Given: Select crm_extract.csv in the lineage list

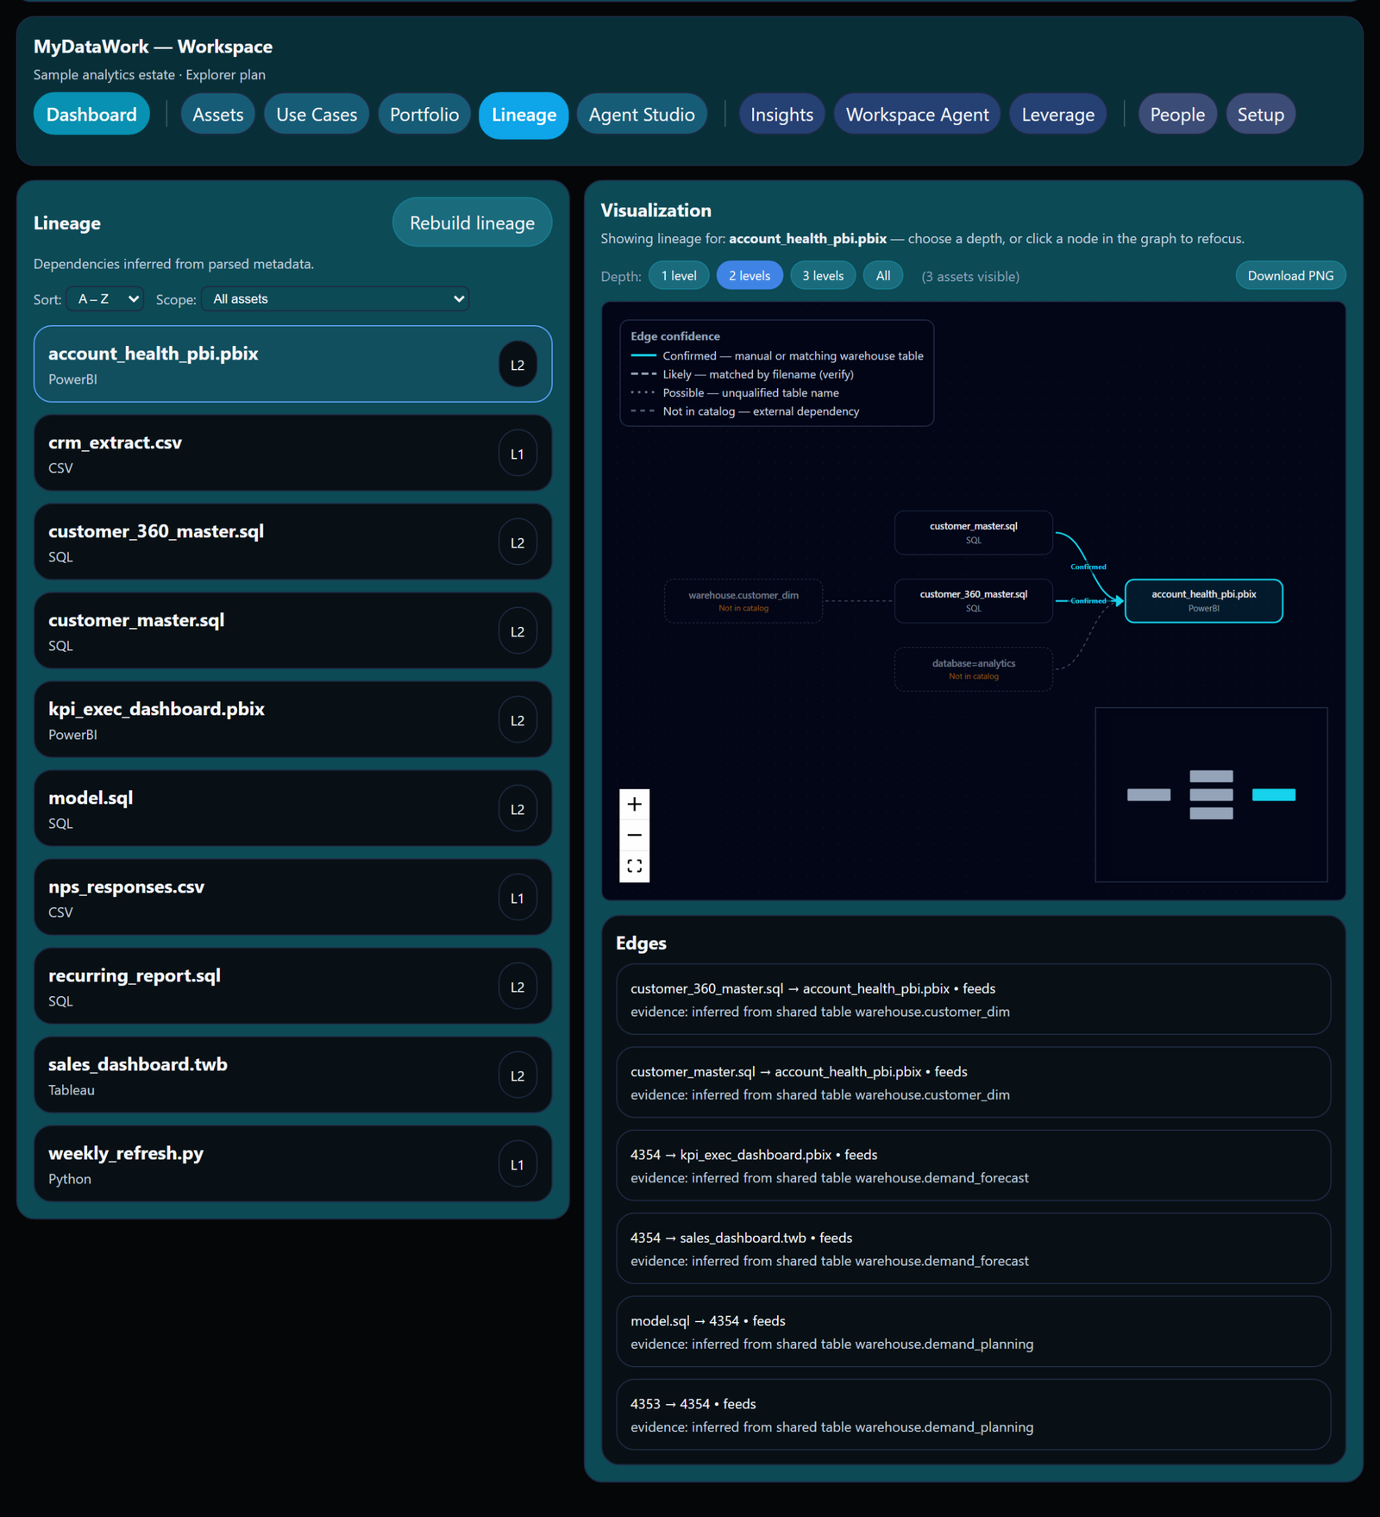Looking at the screenshot, I should 292,453.
